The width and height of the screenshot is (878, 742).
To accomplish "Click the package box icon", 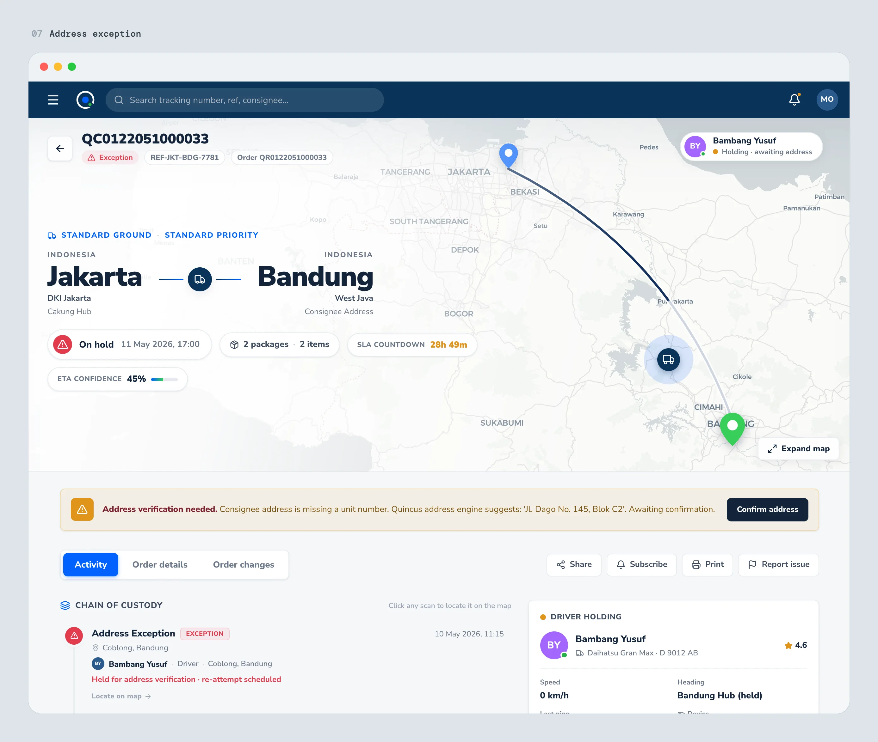I will coord(234,345).
